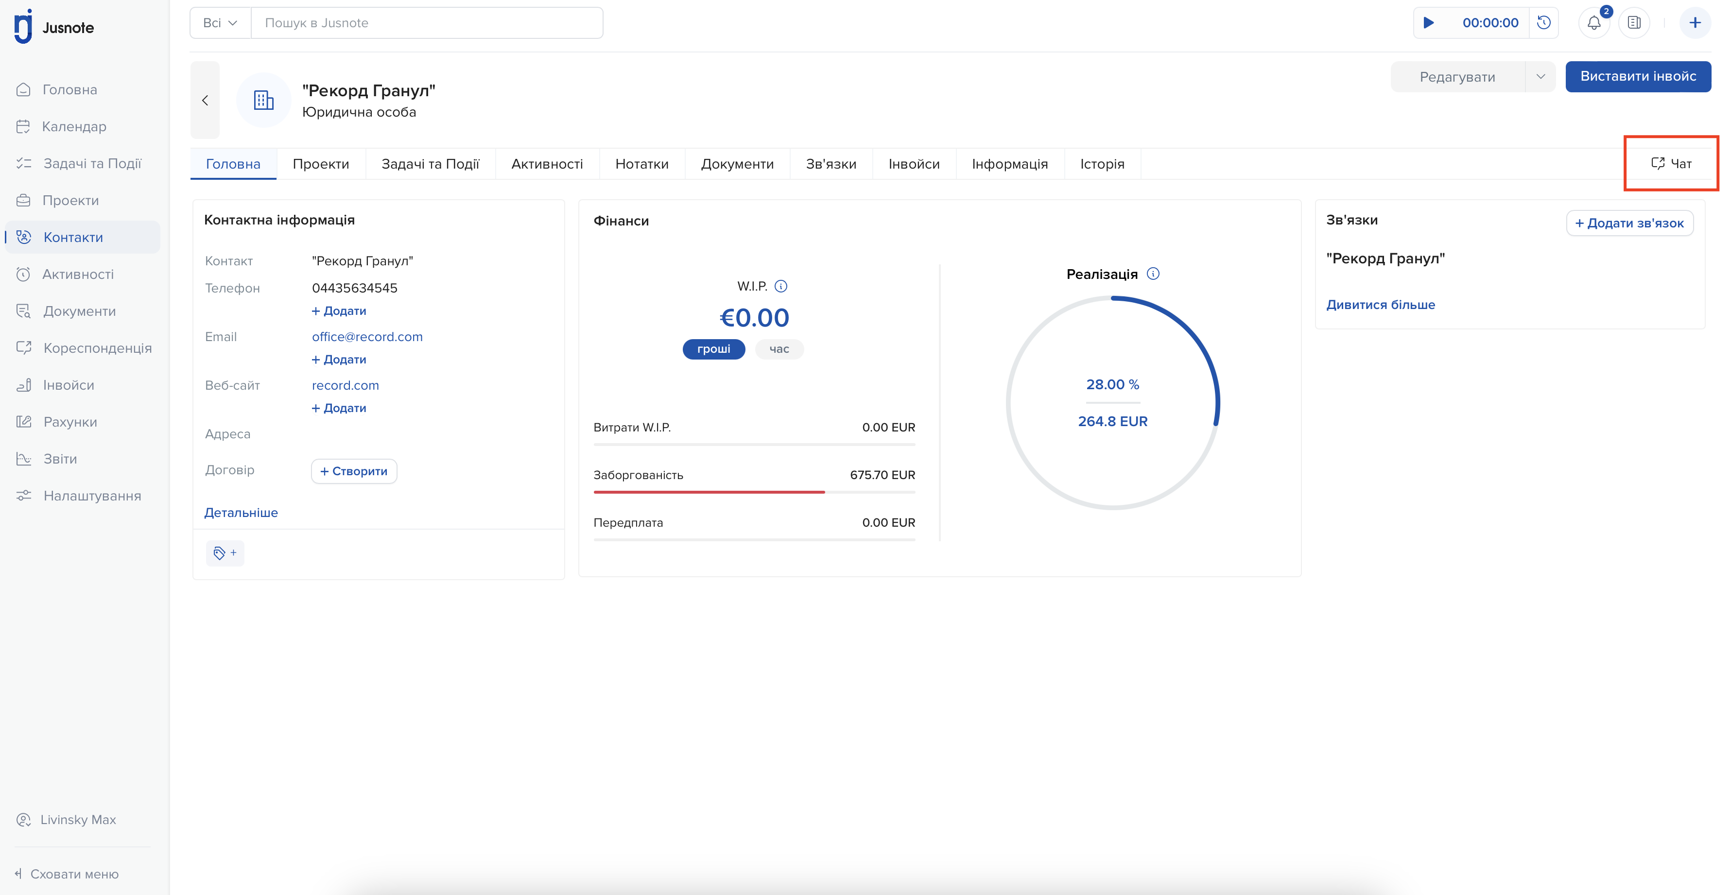Switch to the Нотатки tab
Screen dimensions: 1731x895
[x=642, y=164]
